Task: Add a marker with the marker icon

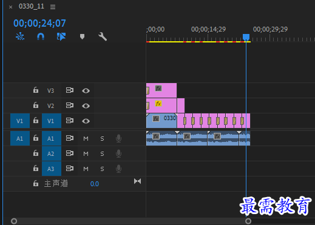Action: coord(82,36)
